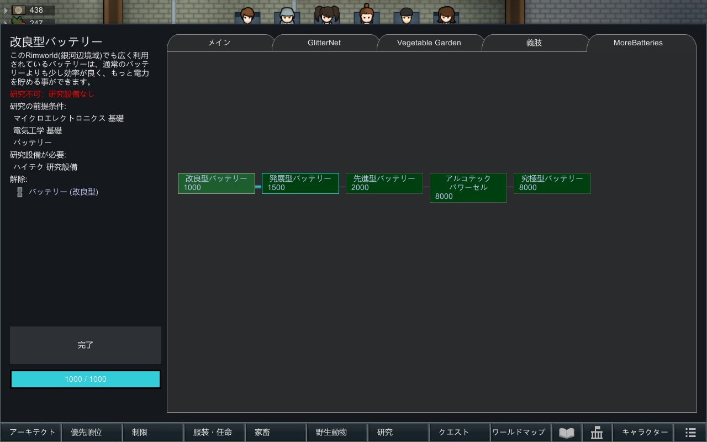Select the 改良型バッテリー research node
Image resolution: width=707 pixels, height=442 pixels.
[x=217, y=183]
